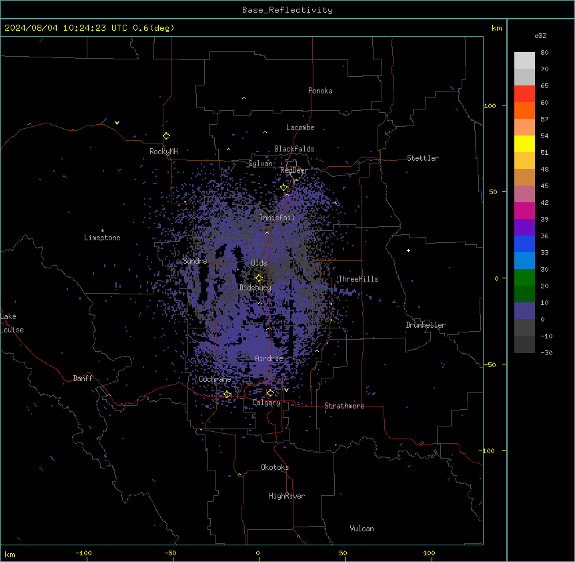Select the red 60-65 dBZ legend swatch
This screenshot has width=575, height=562.
524,93
